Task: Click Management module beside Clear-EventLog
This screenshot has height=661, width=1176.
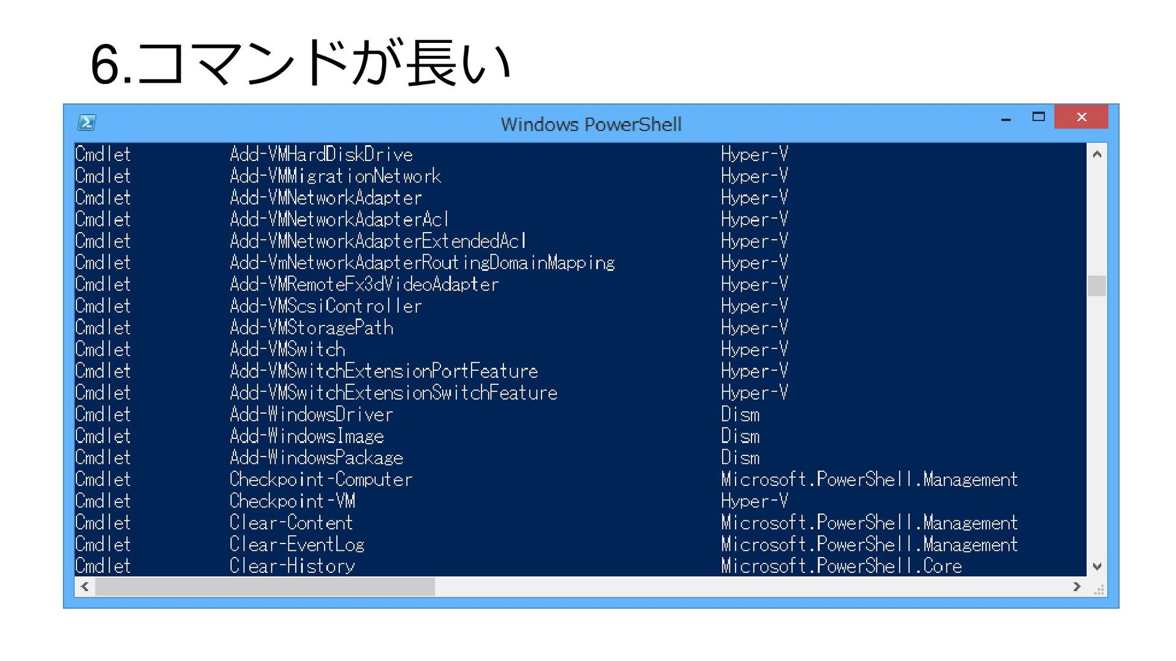Action: pos(869,544)
